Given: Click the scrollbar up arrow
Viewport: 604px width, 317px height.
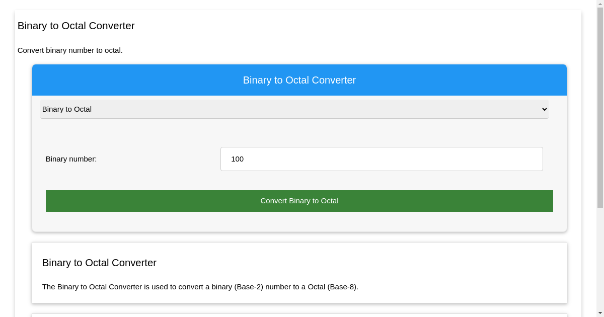Looking at the screenshot, I should (x=600, y=4).
